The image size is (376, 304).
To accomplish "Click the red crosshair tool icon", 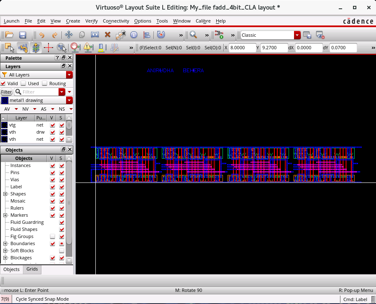I will coord(48,48).
